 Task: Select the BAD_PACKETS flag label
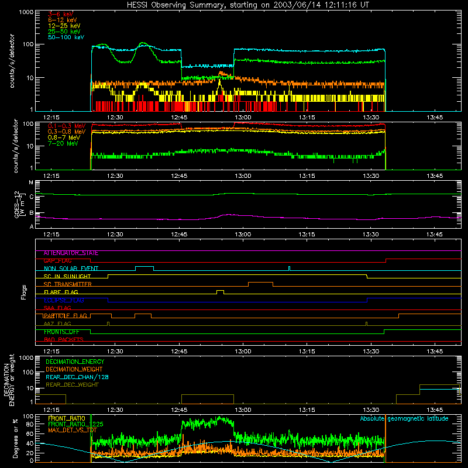[x=64, y=339]
